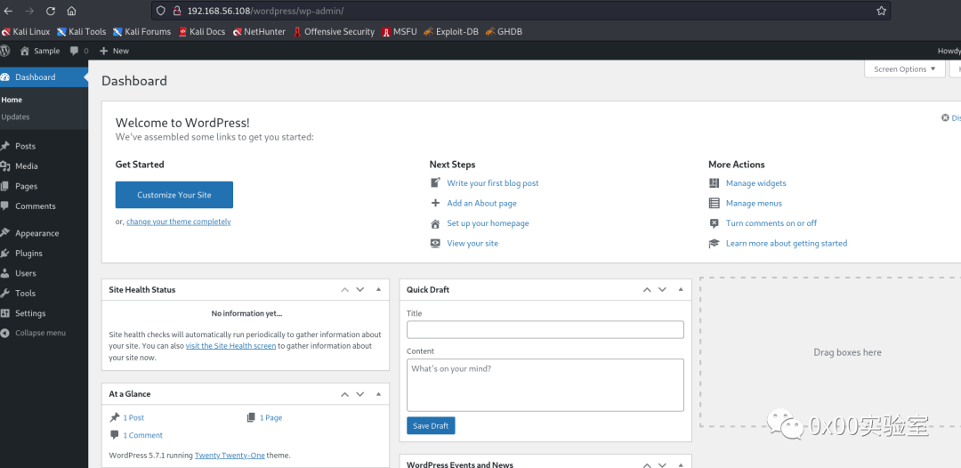This screenshot has height=468, width=961.
Task: Dismiss the Welcome panel
Action: tap(951, 117)
